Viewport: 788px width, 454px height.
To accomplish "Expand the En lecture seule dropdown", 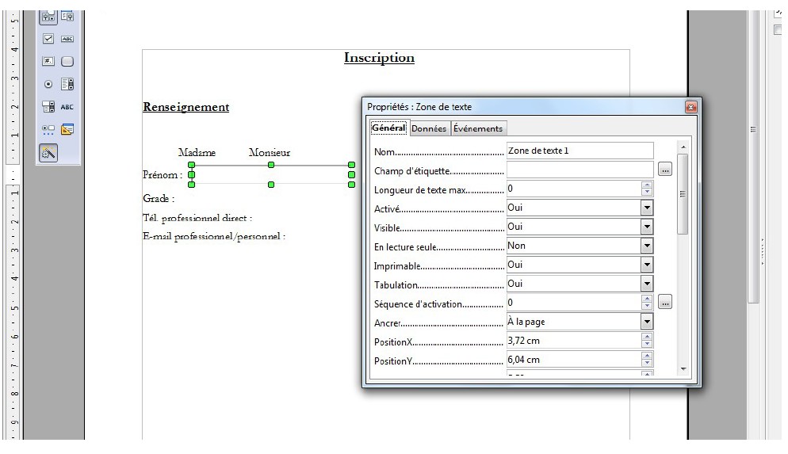I will 646,246.
